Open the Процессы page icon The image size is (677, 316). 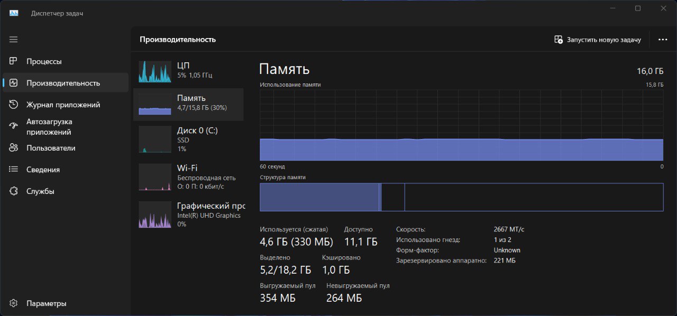tap(14, 61)
